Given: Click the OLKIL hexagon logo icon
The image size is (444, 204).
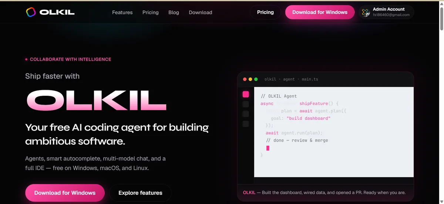Looking at the screenshot, I should (x=31, y=12).
